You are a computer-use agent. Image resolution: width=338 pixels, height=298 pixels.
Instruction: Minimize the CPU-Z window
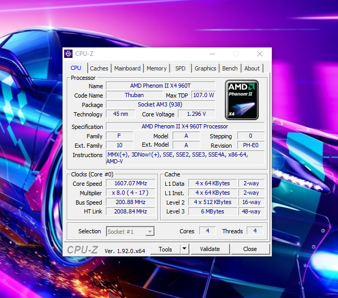pyautogui.click(x=212, y=54)
